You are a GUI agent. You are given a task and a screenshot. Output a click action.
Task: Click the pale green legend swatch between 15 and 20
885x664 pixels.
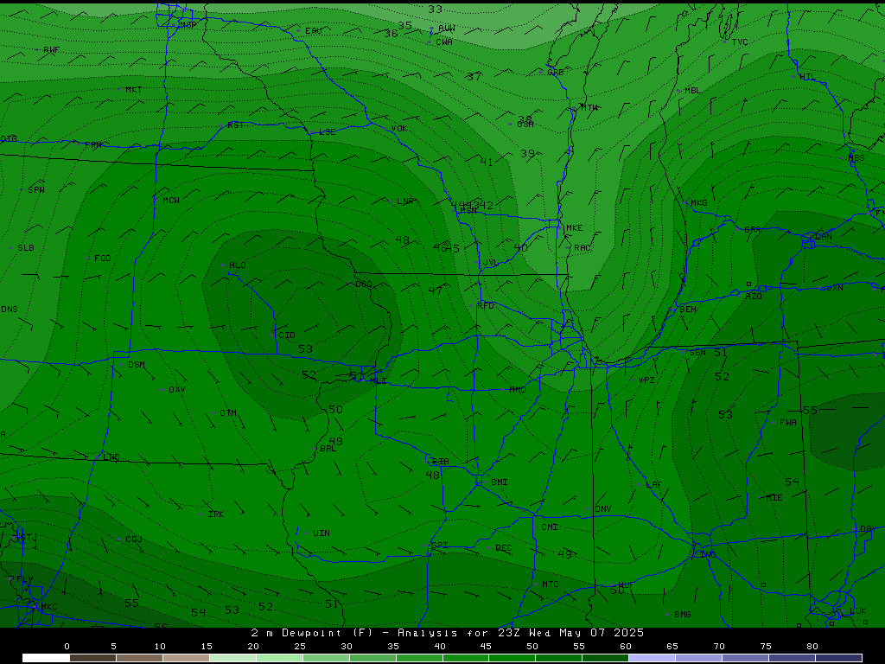click(232, 658)
